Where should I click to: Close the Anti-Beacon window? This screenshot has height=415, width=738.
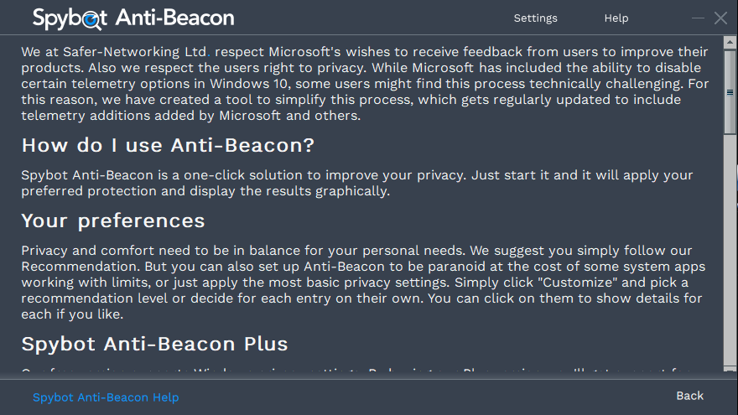click(x=720, y=18)
